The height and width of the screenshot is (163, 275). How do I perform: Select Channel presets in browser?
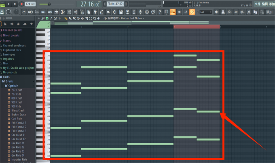pyautogui.click(x=13, y=30)
